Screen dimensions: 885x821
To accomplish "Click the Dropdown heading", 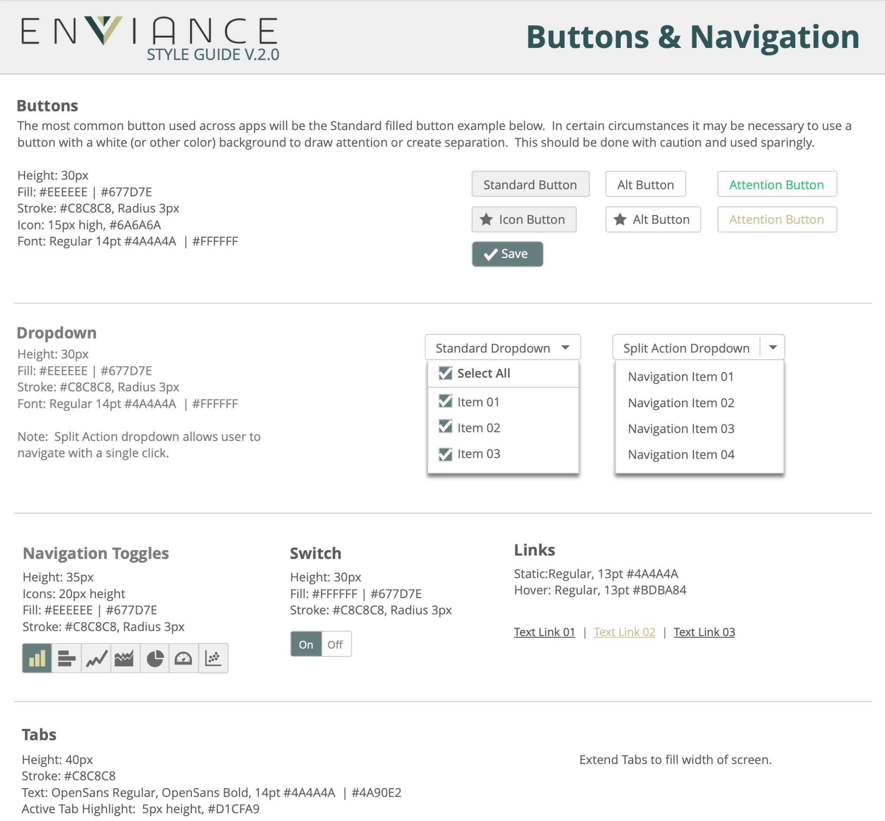I will click(57, 333).
